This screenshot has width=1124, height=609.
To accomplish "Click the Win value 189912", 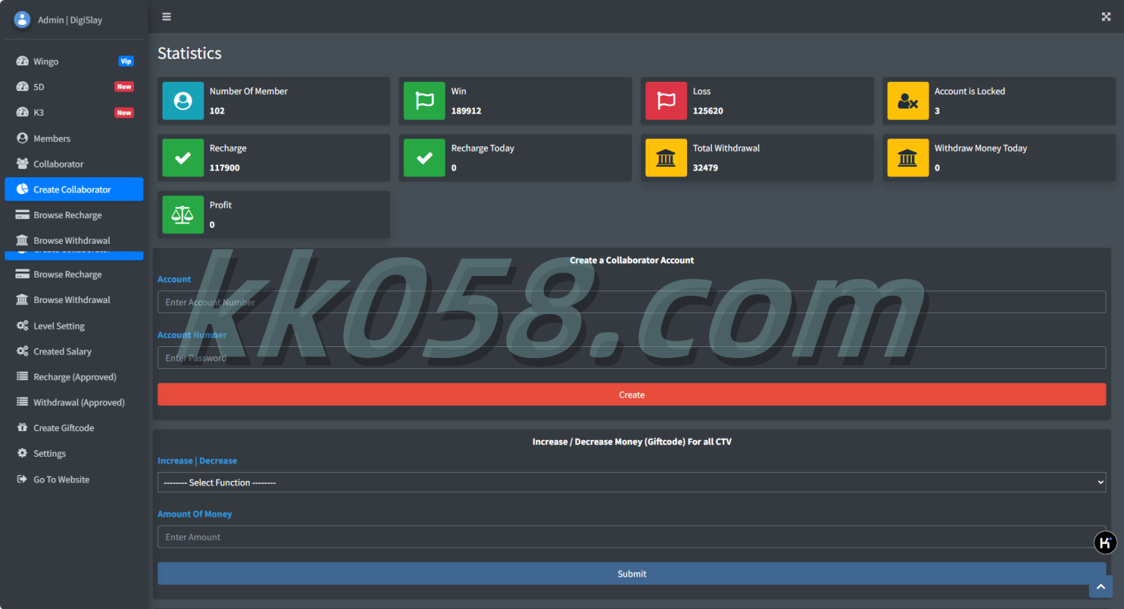I will pyautogui.click(x=466, y=111).
